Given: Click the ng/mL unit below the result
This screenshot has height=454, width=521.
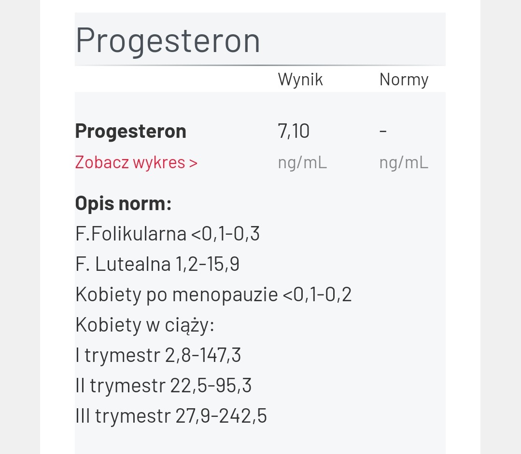Looking at the screenshot, I should pos(302,162).
